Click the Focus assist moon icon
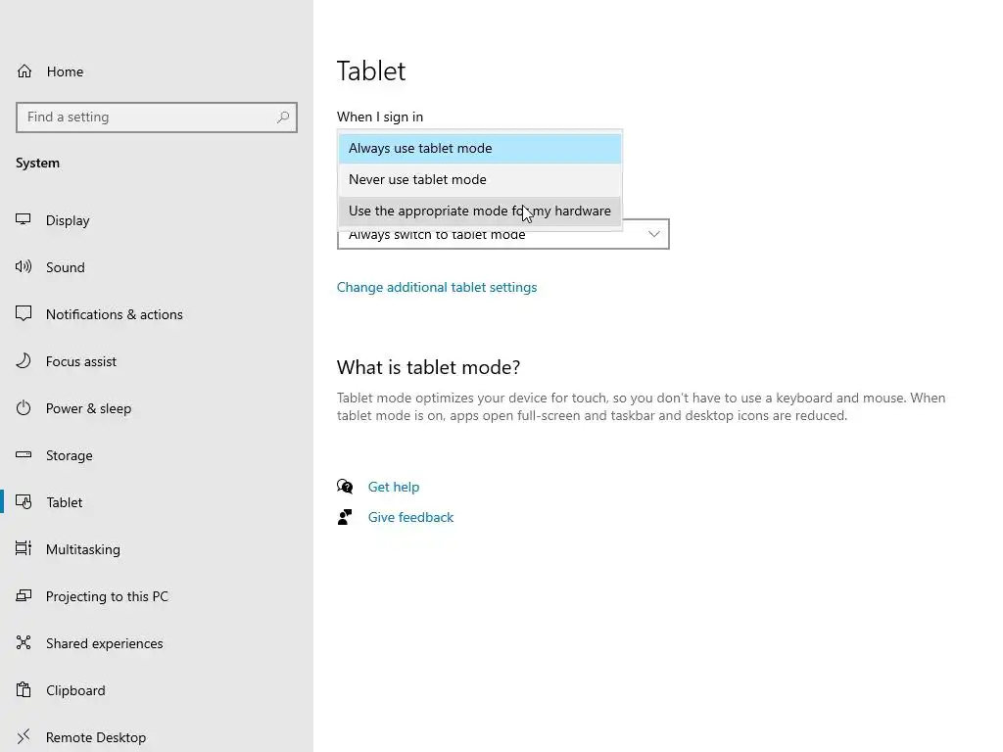This screenshot has width=1003, height=752. [24, 361]
